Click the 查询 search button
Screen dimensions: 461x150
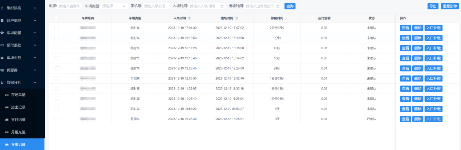coord(290,6)
